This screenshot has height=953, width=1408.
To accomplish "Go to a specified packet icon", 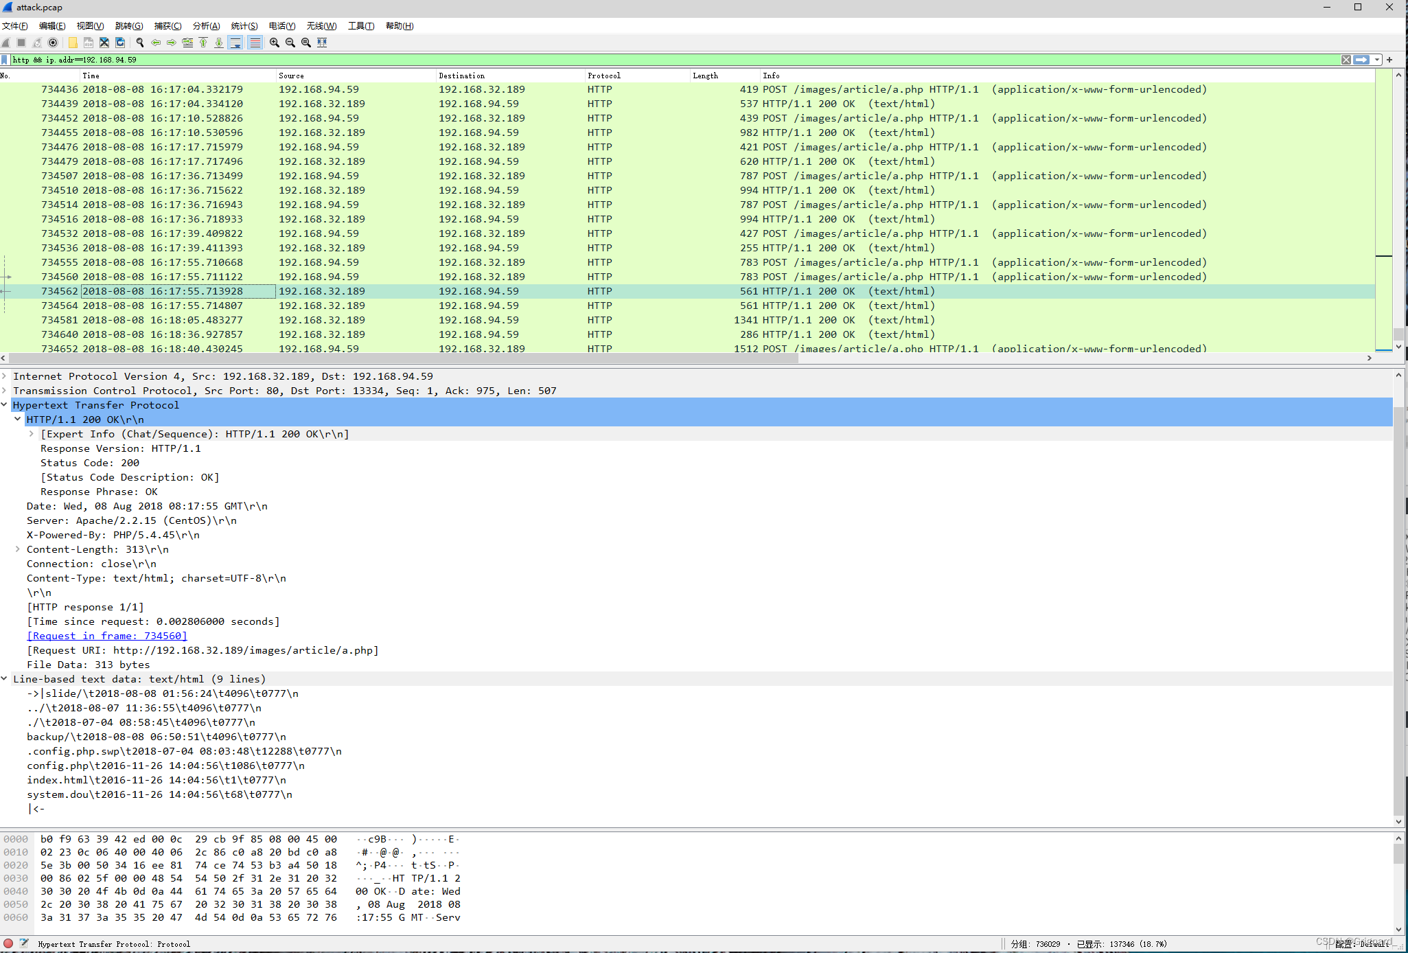I will coord(187,43).
